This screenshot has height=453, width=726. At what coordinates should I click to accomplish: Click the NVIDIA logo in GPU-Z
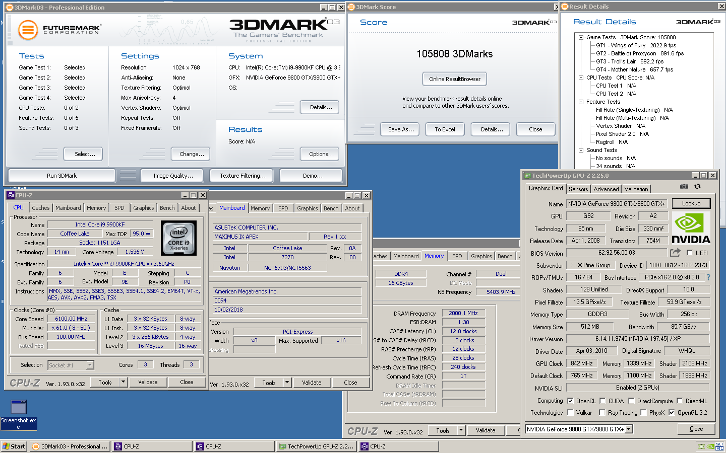pyautogui.click(x=691, y=228)
